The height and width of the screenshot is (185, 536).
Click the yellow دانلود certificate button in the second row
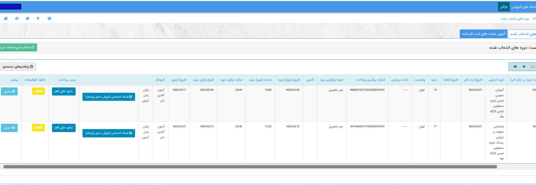38,128
